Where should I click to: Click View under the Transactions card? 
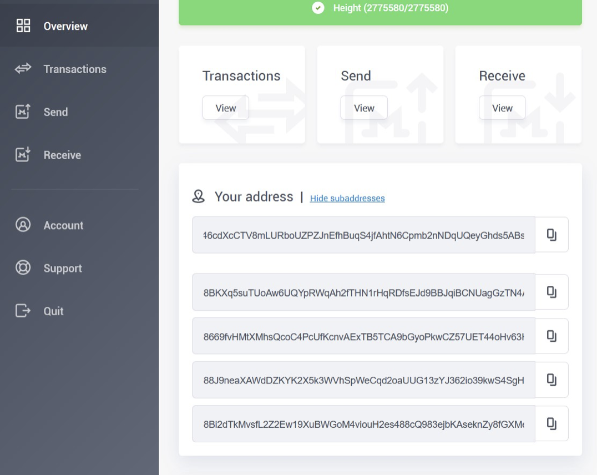point(225,108)
